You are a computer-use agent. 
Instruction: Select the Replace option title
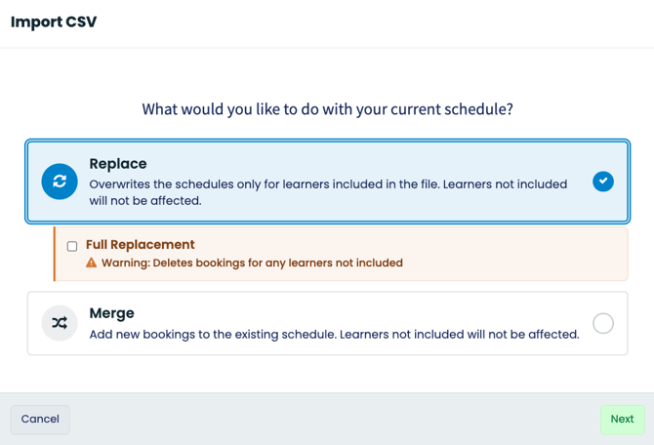(118, 164)
